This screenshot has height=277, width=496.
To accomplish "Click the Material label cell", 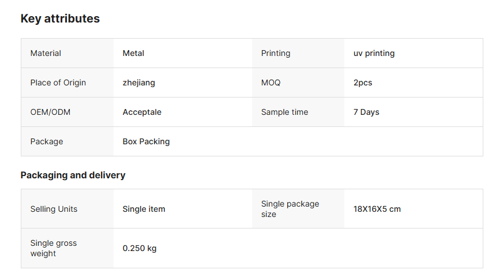I will point(46,53).
